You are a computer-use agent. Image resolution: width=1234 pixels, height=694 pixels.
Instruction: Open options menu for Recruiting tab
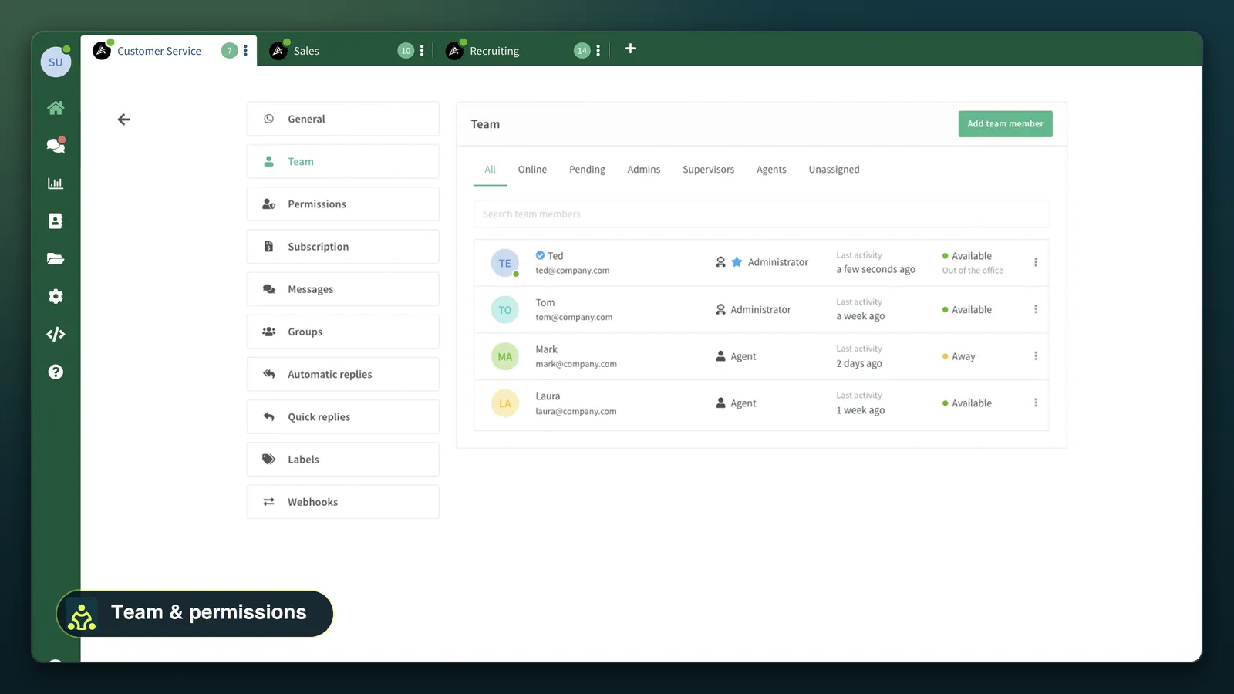click(598, 51)
